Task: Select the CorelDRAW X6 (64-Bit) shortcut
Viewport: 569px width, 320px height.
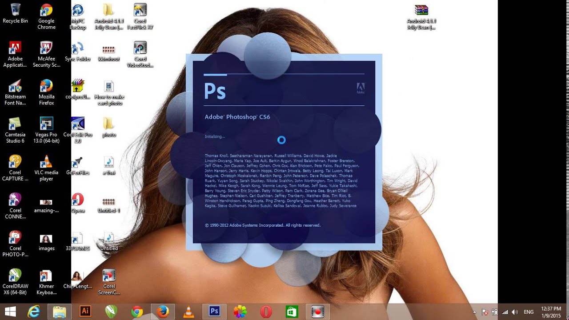Action: click(15, 281)
